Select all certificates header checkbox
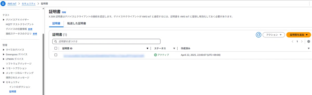 tap(56, 48)
